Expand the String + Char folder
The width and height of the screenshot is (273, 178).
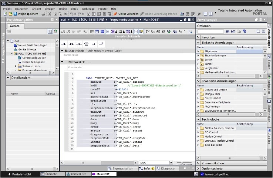pos(198,94)
